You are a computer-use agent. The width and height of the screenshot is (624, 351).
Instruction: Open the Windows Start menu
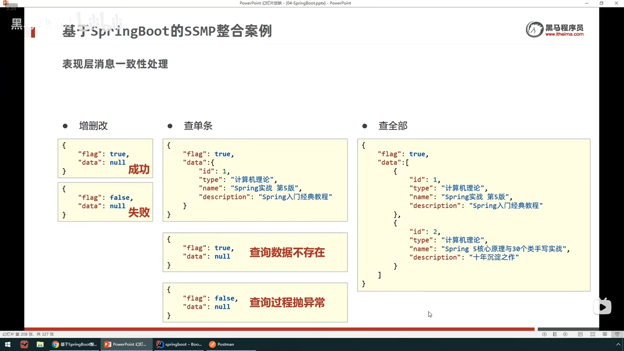pos(8,344)
